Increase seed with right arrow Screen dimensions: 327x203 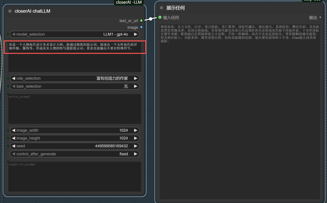(x=136, y=146)
